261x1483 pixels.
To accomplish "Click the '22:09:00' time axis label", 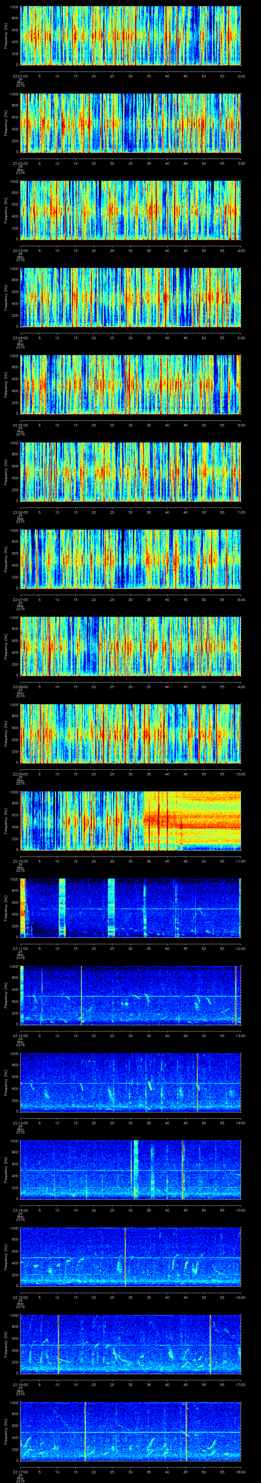I will [20, 774].
